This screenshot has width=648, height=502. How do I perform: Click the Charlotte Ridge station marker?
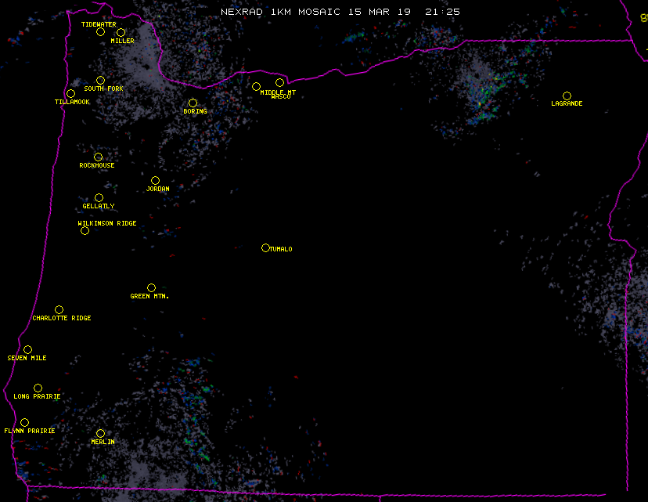coord(59,310)
